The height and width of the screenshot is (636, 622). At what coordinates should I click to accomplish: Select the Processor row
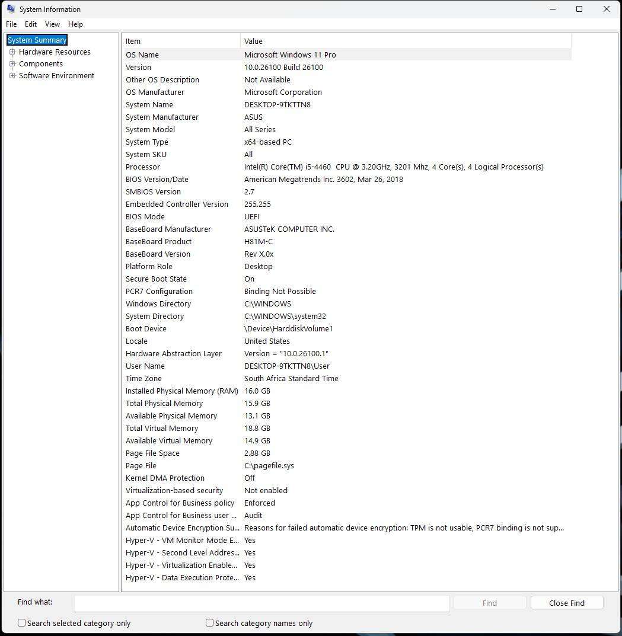click(143, 167)
